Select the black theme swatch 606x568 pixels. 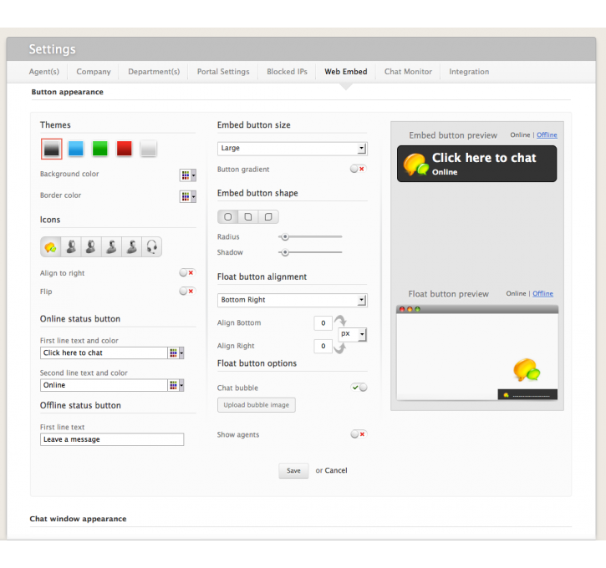tap(51, 149)
